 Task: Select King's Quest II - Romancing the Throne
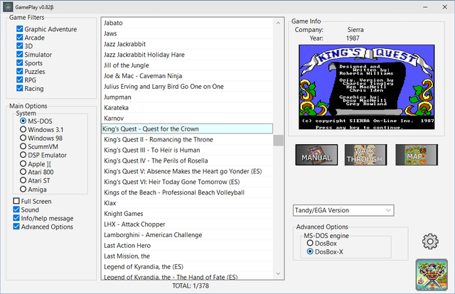pos(187,139)
